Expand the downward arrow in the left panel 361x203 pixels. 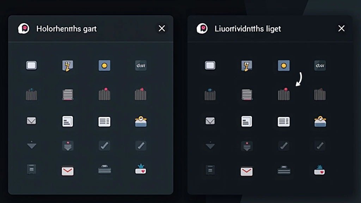(x=31, y=146)
